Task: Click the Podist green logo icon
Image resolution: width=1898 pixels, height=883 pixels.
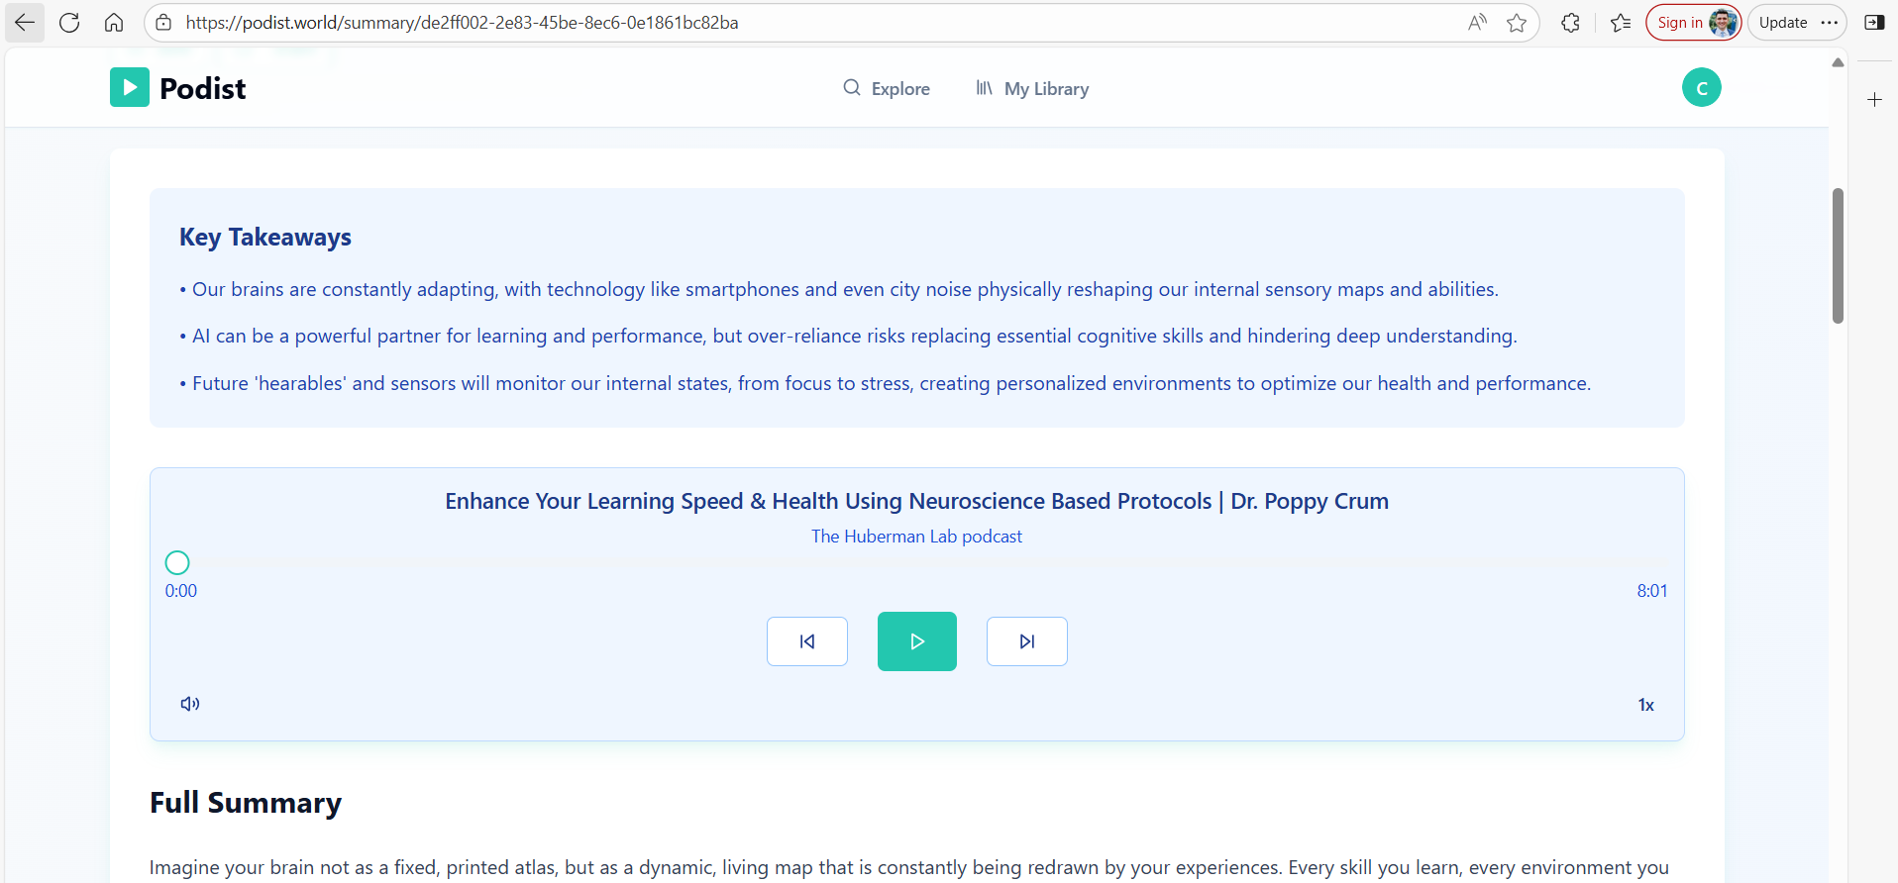Action: point(130,87)
